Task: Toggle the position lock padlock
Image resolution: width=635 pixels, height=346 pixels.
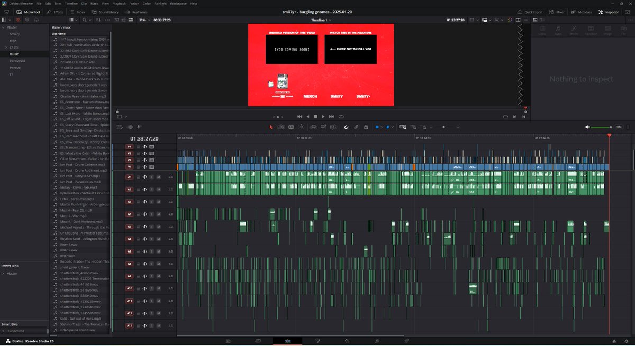Action: [366, 127]
